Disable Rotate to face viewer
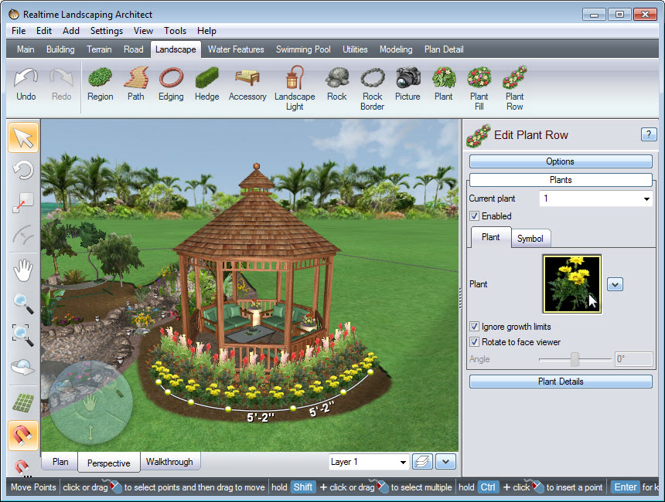 475,342
